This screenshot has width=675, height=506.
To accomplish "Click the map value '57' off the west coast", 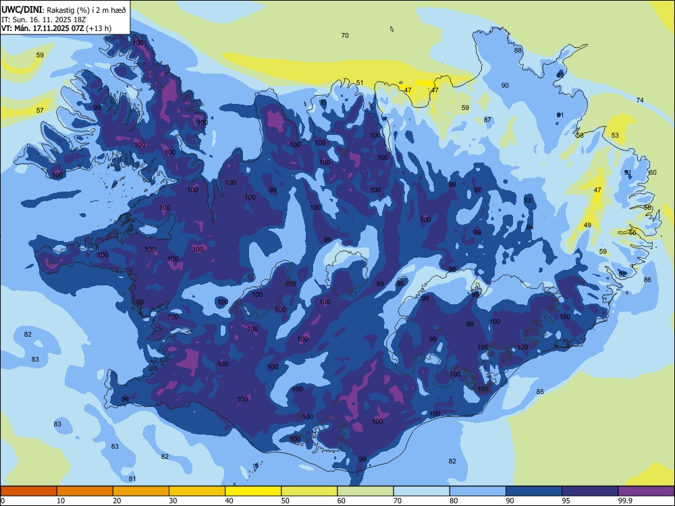I will (40, 111).
